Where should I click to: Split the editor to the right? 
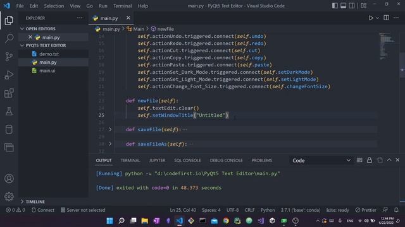[386, 18]
